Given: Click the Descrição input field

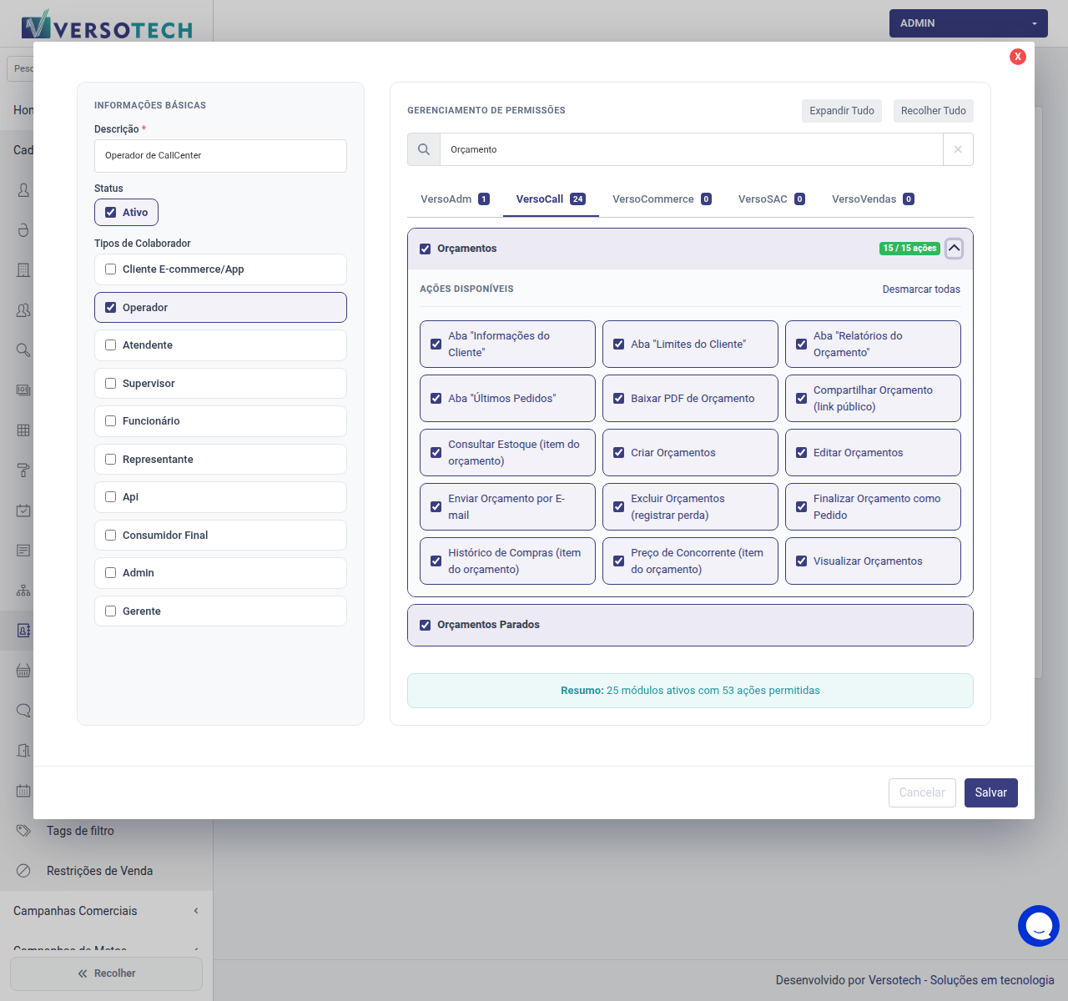Looking at the screenshot, I should [x=220, y=156].
